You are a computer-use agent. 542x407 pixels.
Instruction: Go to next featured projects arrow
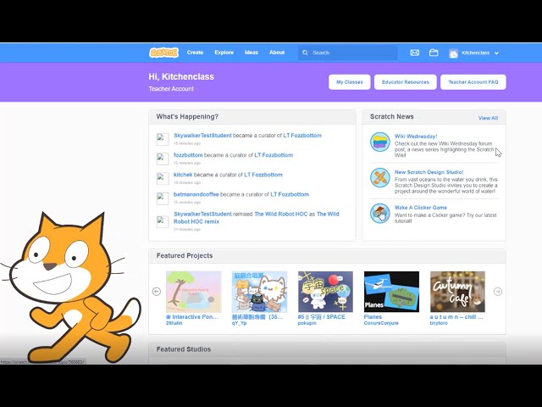(x=498, y=292)
